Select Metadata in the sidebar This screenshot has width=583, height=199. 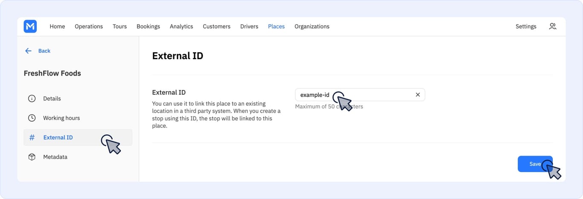(78, 157)
